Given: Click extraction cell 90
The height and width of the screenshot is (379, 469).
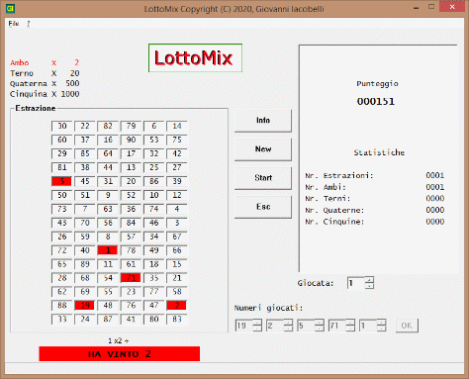Looking at the screenshot, I should 131,140.
